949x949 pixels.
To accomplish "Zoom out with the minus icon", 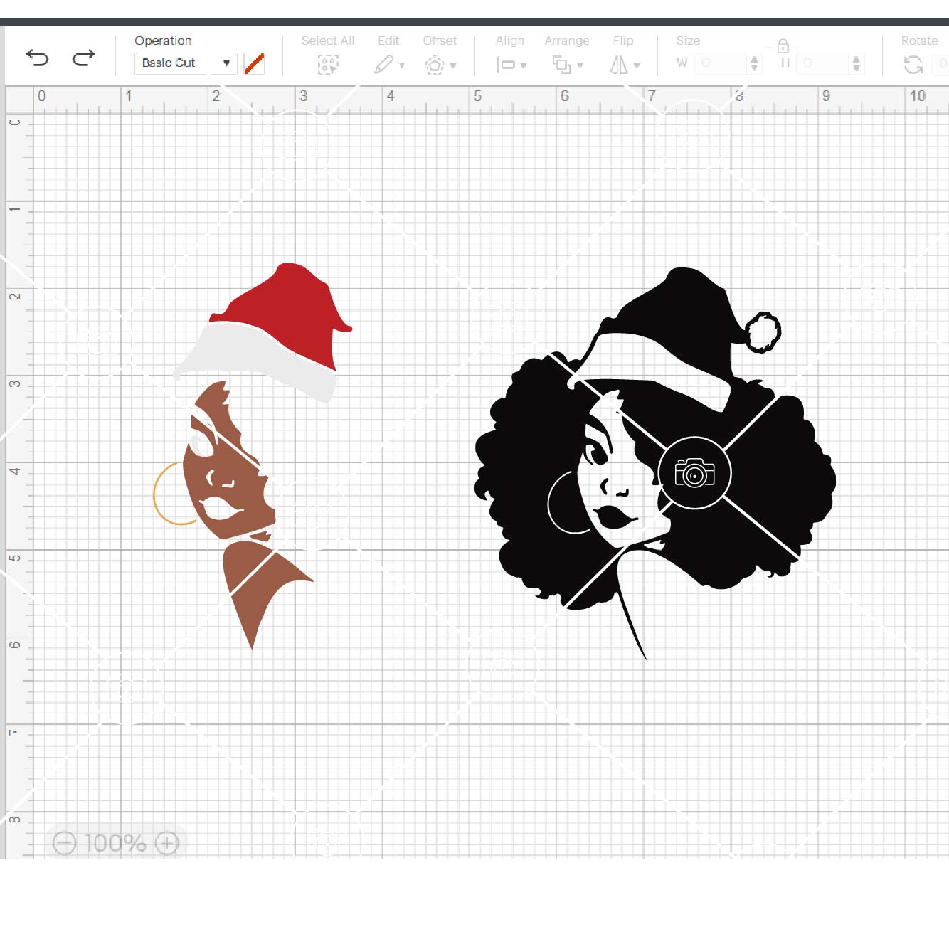I will [x=64, y=843].
